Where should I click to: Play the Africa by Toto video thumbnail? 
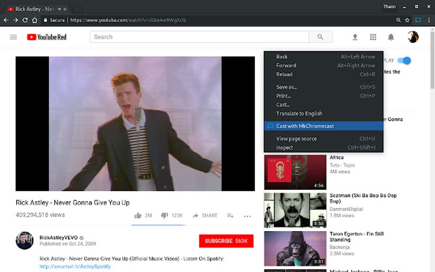coord(295,172)
